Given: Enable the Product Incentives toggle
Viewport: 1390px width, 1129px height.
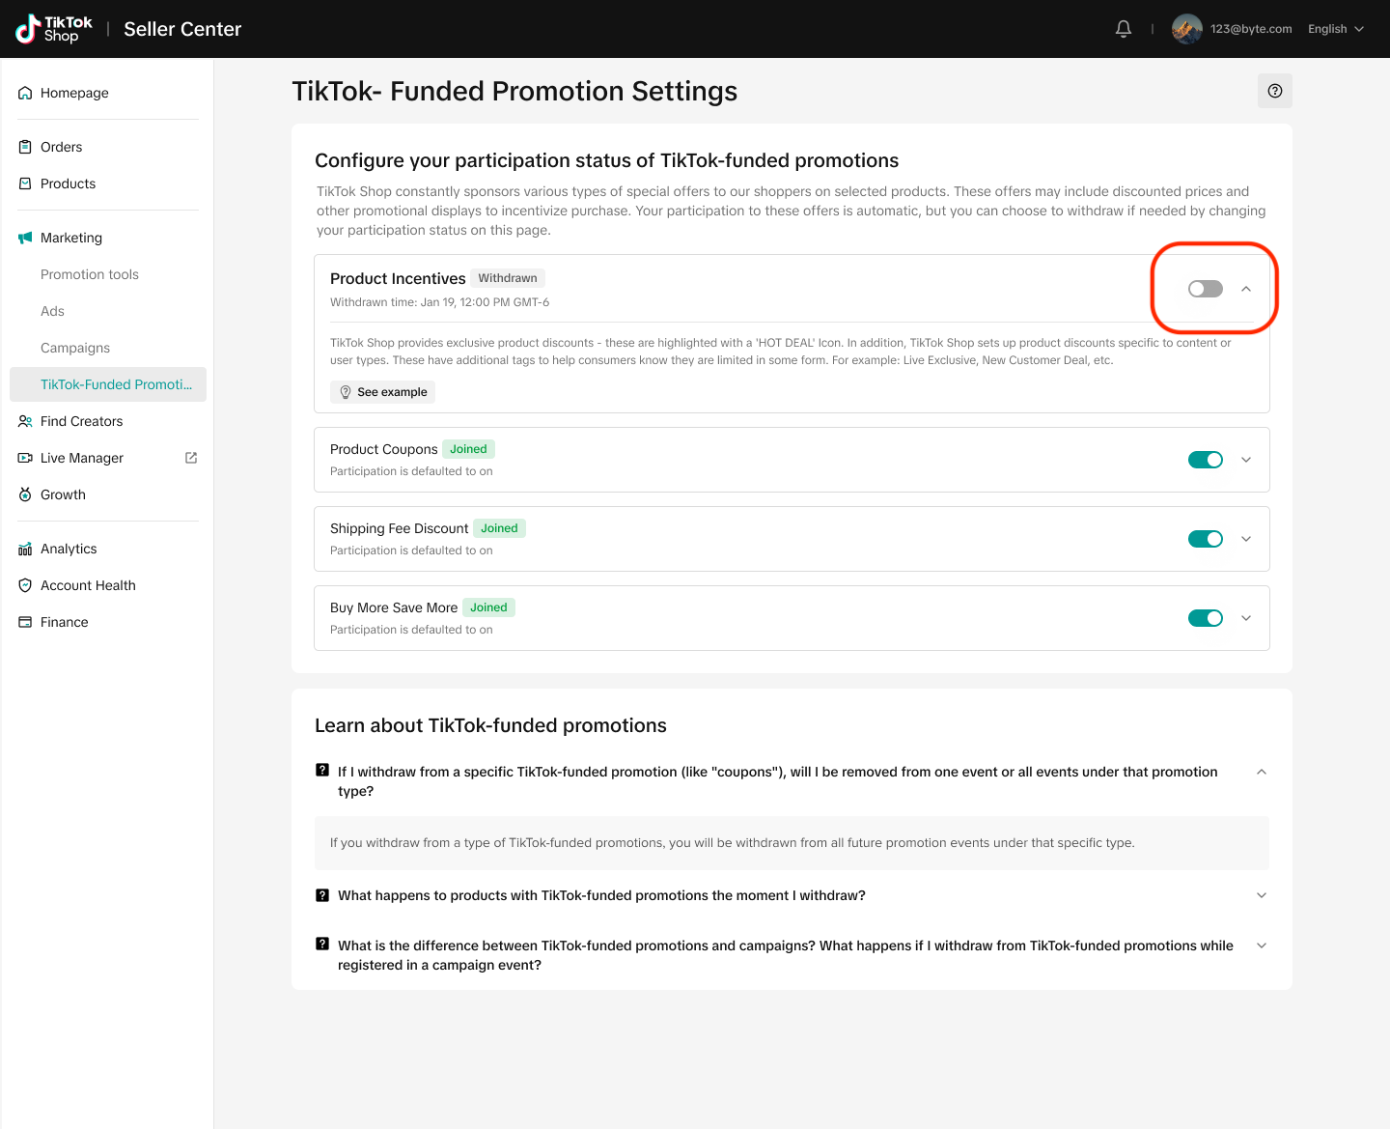Looking at the screenshot, I should coord(1205,289).
